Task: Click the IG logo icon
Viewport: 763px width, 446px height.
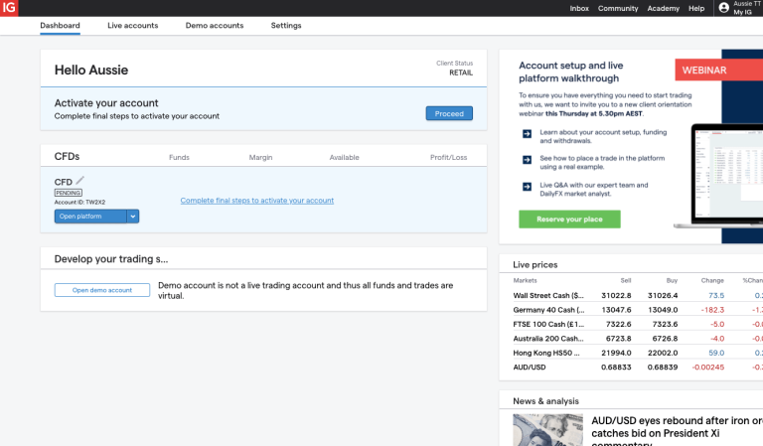Action: pos(8,8)
